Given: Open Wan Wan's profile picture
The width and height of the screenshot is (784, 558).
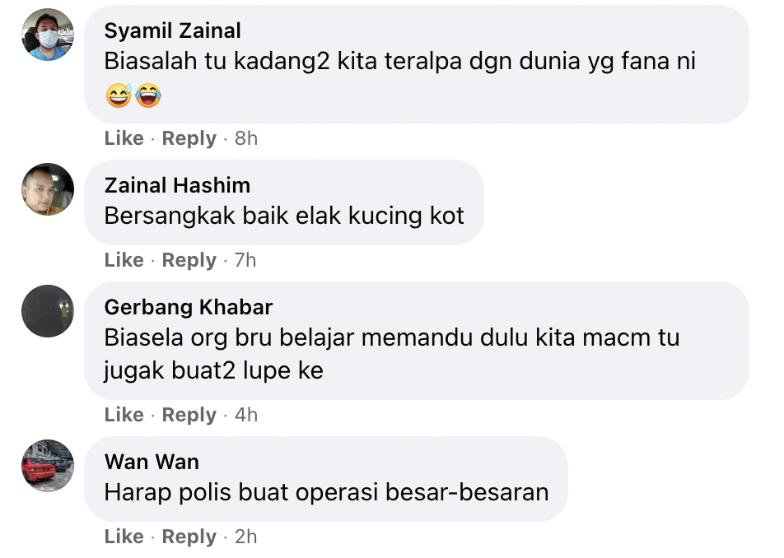Looking at the screenshot, I should 48,466.
